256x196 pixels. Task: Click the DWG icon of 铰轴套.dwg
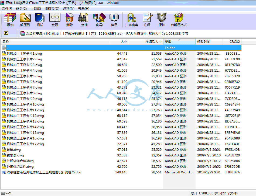pos(4,155)
